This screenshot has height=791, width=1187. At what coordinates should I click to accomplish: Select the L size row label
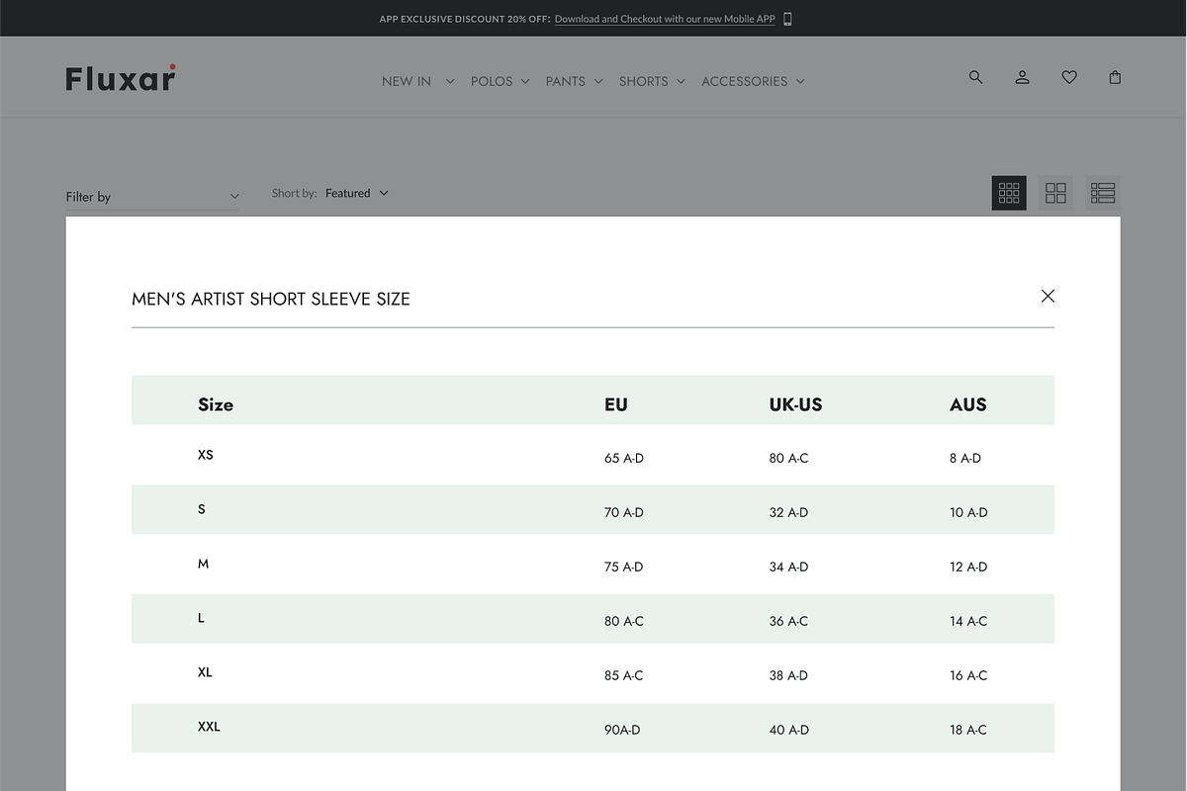click(x=201, y=618)
